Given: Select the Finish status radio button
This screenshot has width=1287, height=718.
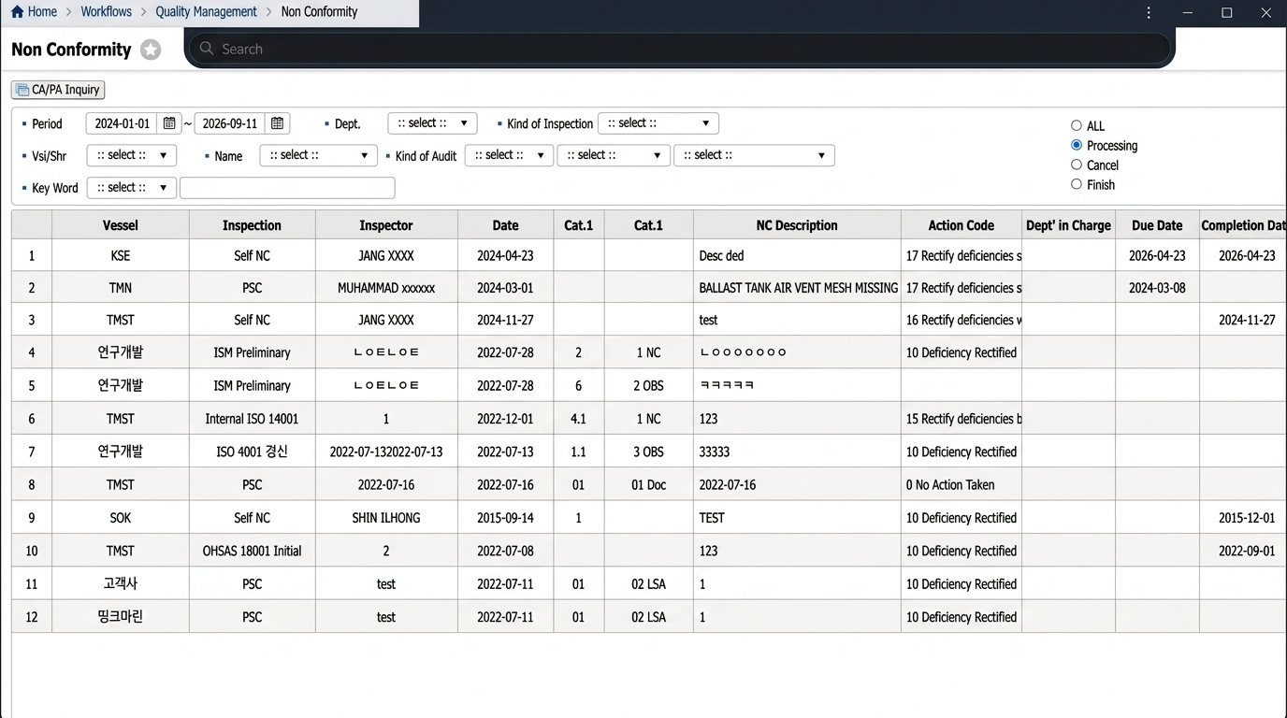Looking at the screenshot, I should pyautogui.click(x=1077, y=184).
